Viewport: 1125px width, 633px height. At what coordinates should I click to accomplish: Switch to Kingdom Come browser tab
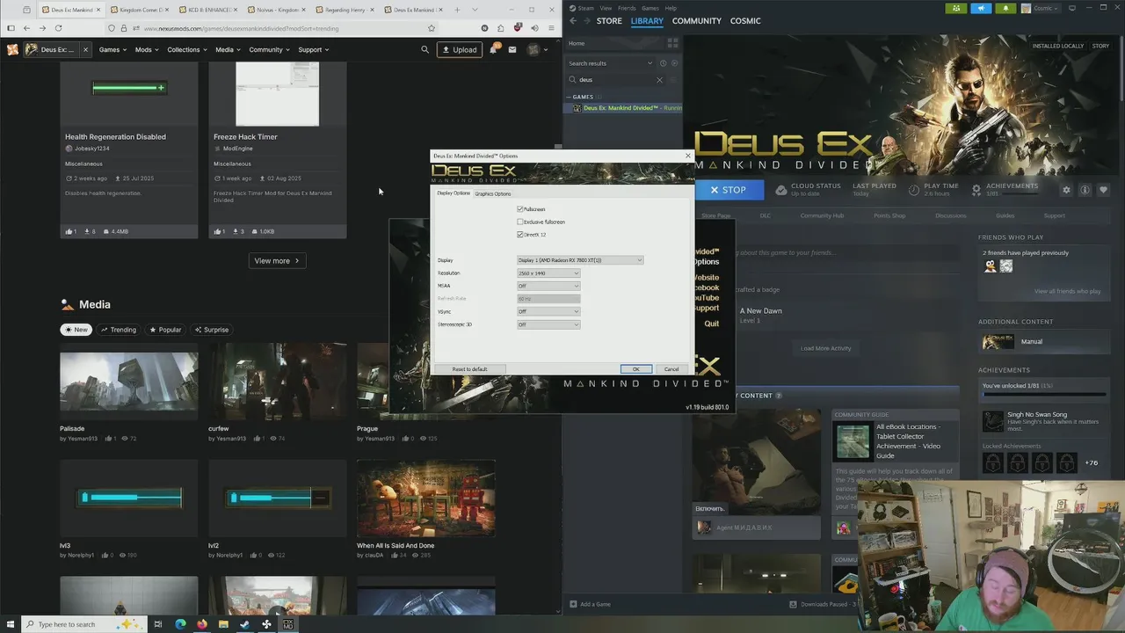[x=139, y=10]
